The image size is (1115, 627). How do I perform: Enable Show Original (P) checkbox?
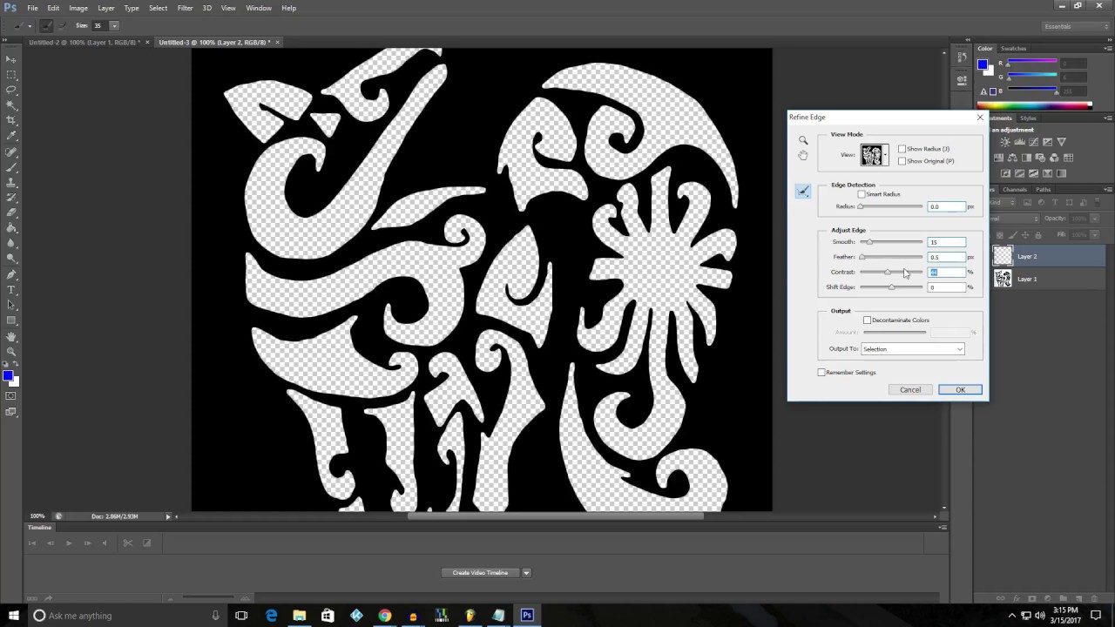pos(902,161)
